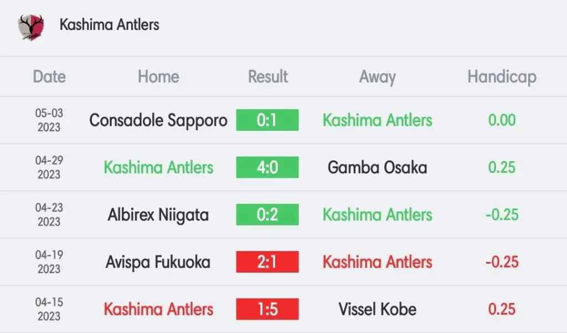
Task: Select the Handicap column header
Action: tap(502, 78)
